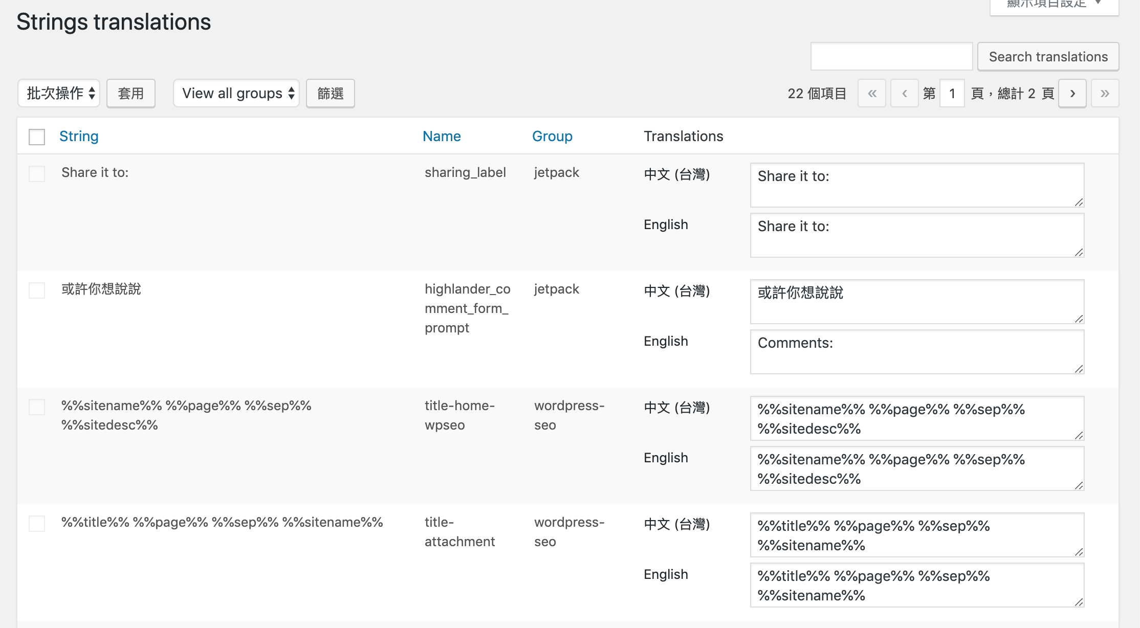Select the 或許你想說說 row checkbox
The width and height of the screenshot is (1140, 628).
(37, 290)
